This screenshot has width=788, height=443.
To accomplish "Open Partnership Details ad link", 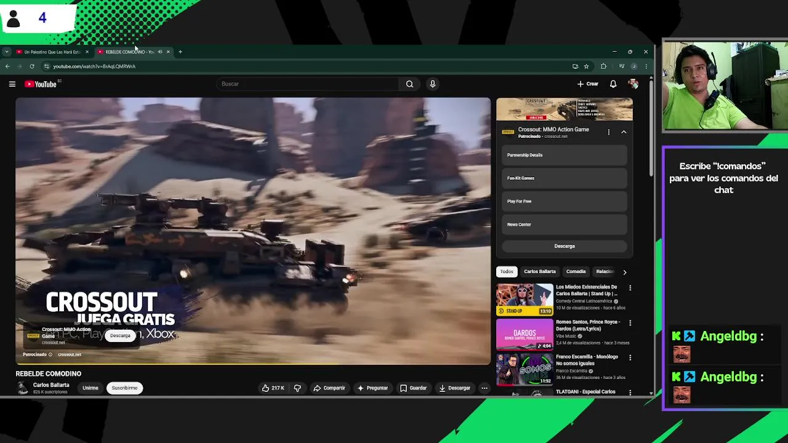I will [565, 155].
